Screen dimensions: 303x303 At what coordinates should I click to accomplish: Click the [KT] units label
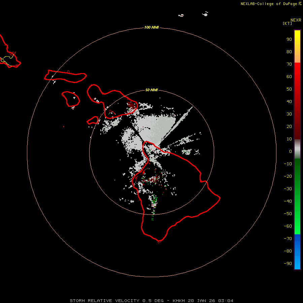coord(287,23)
